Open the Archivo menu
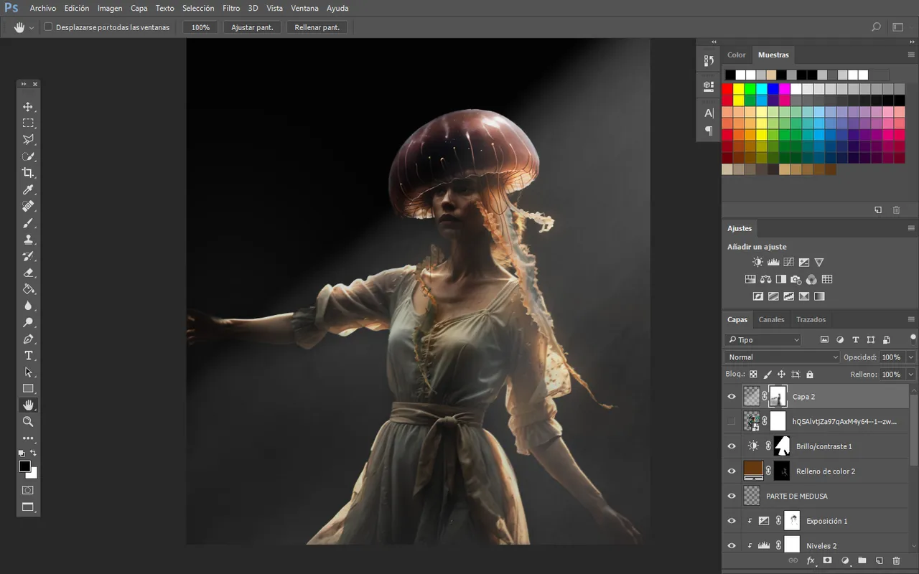Image resolution: width=919 pixels, height=574 pixels. click(43, 9)
